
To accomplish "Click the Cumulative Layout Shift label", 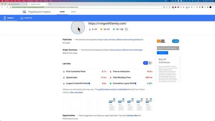I will [124, 83].
